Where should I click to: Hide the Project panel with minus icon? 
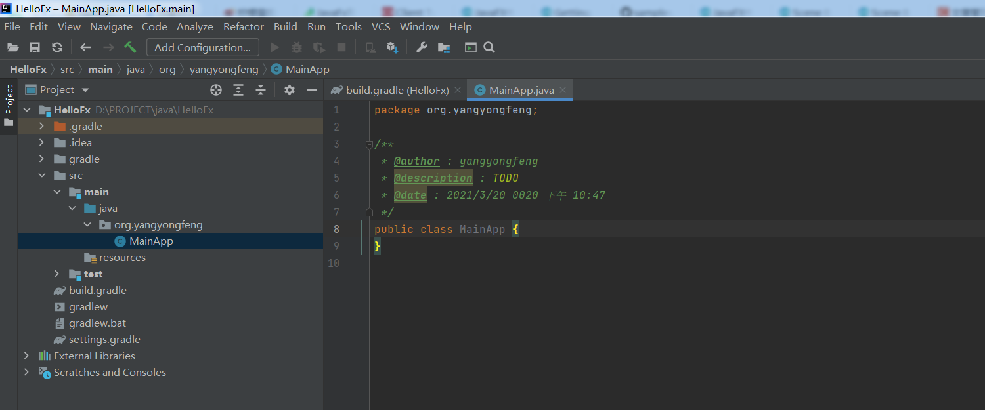(312, 90)
